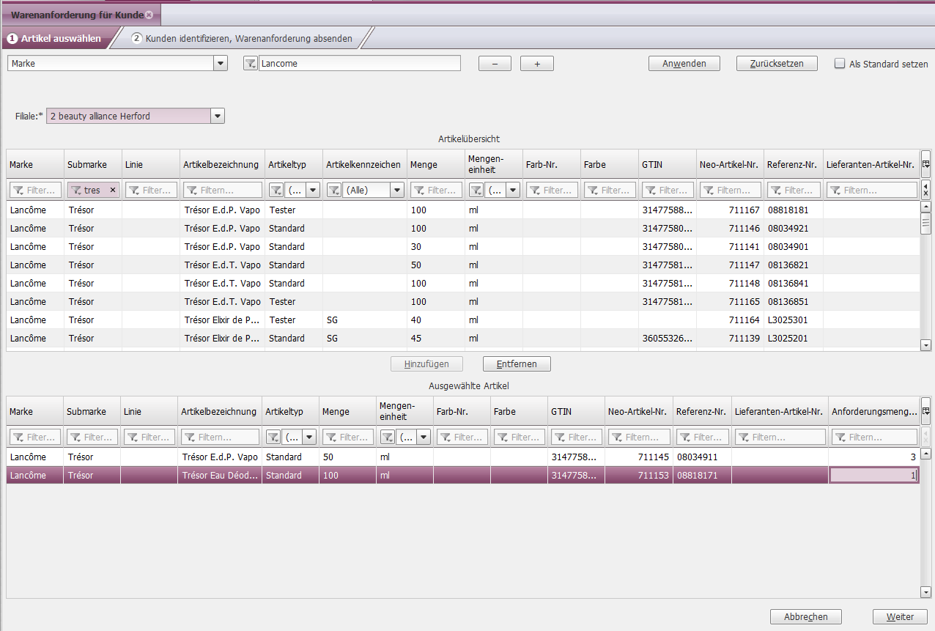935x631 pixels.
Task: Close the Warenanforderung für Kunde tab
Action: pyautogui.click(x=149, y=15)
